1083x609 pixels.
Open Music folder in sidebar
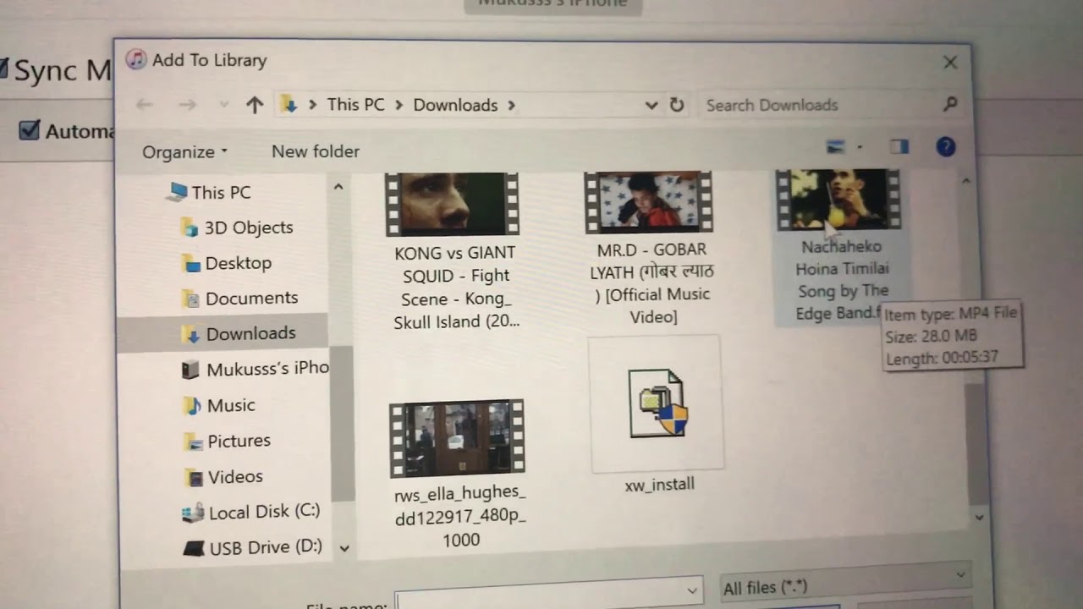(x=231, y=405)
